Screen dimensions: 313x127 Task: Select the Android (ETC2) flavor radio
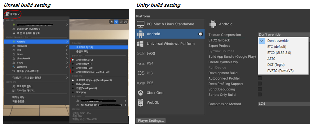click(73, 68)
